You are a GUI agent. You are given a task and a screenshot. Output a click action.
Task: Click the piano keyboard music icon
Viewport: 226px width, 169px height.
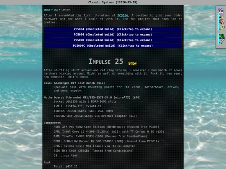tap(221, 10)
